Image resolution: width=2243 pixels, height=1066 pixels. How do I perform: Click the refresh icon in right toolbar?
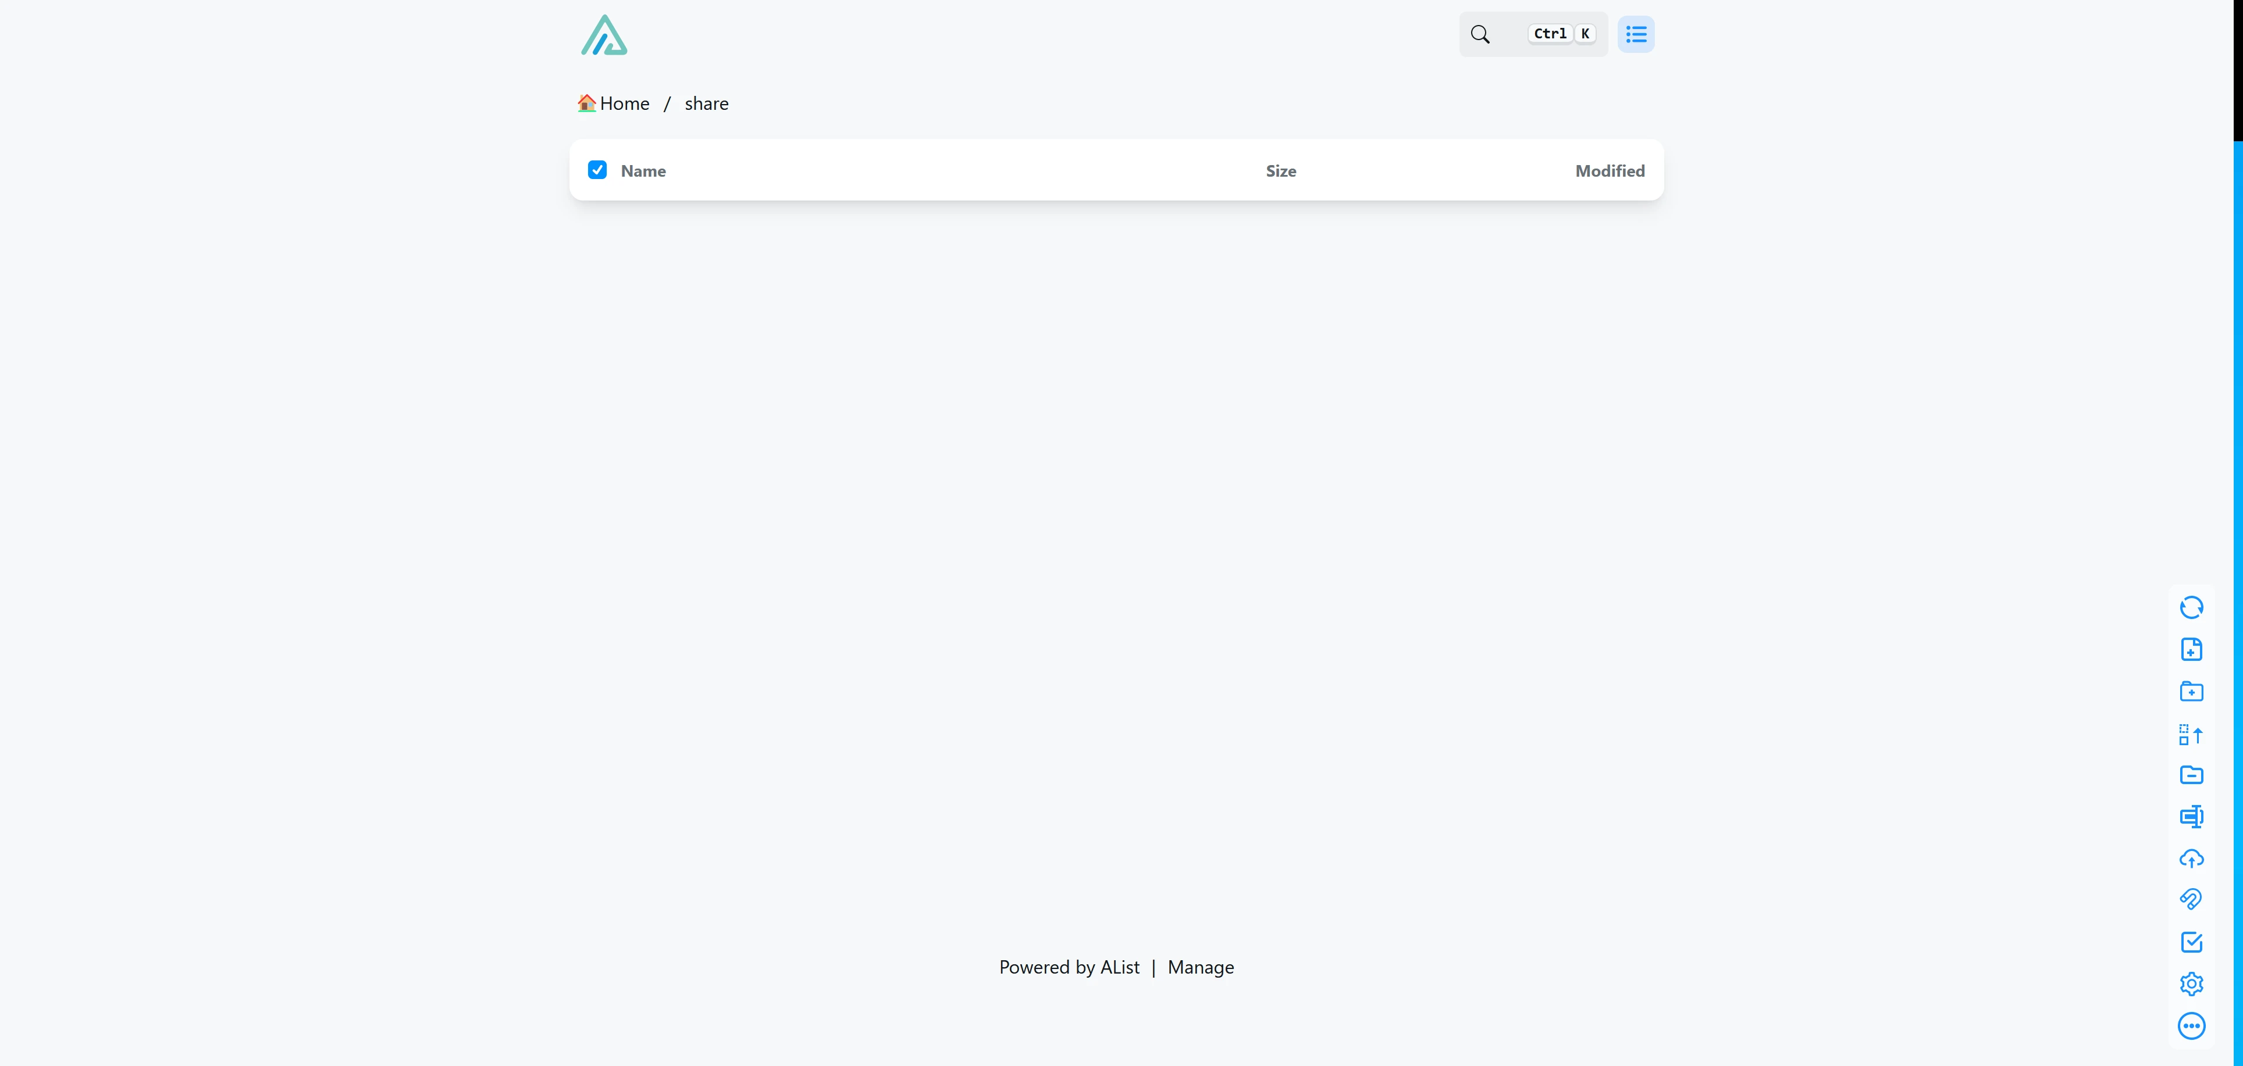pos(2191,607)
